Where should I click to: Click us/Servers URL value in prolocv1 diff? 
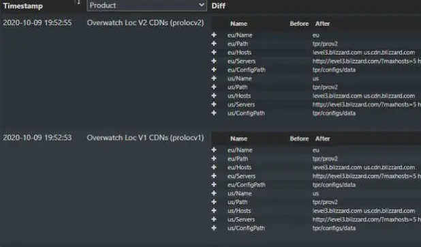367,219
